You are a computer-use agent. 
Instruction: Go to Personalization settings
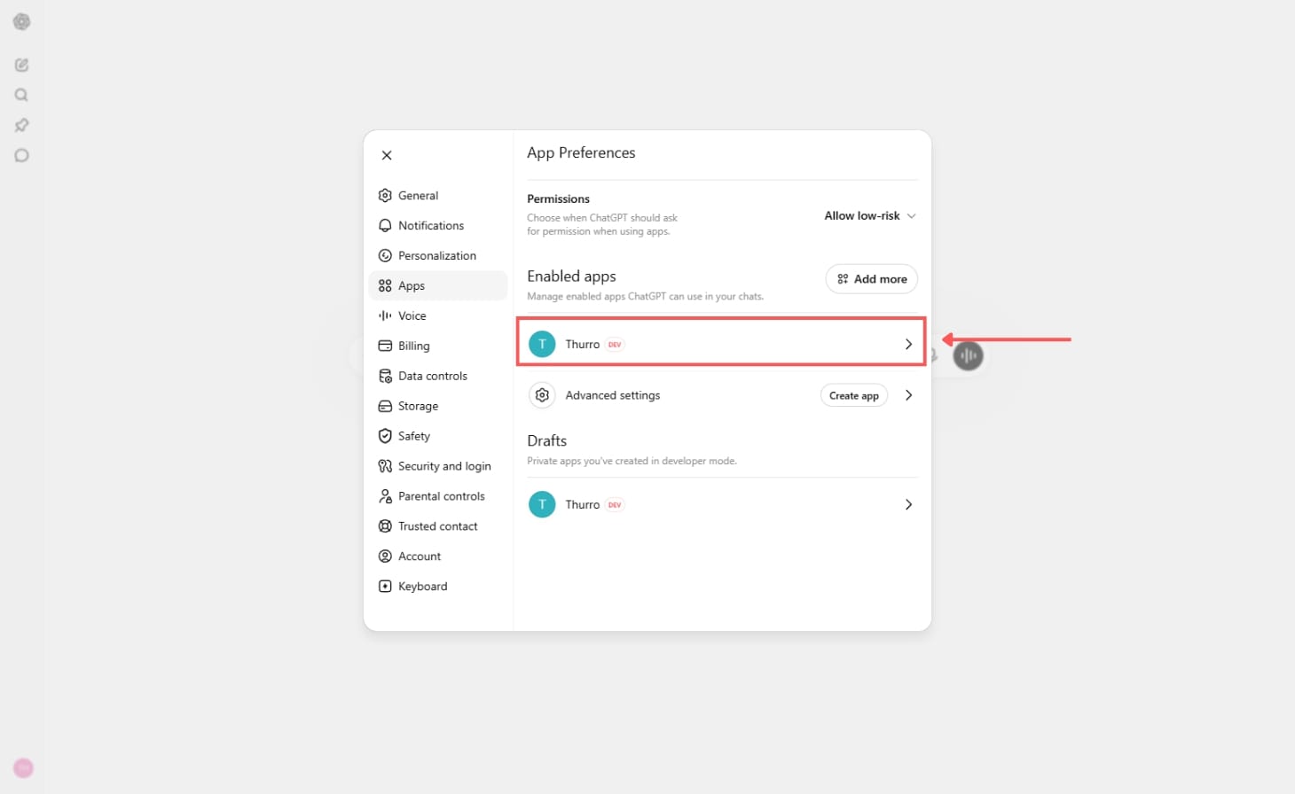tap(437, 256)
